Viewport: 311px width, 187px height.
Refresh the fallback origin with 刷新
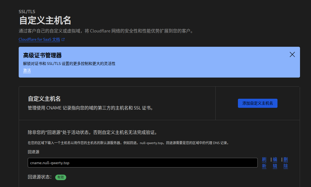pyautogui.click(x=264, y=163)
